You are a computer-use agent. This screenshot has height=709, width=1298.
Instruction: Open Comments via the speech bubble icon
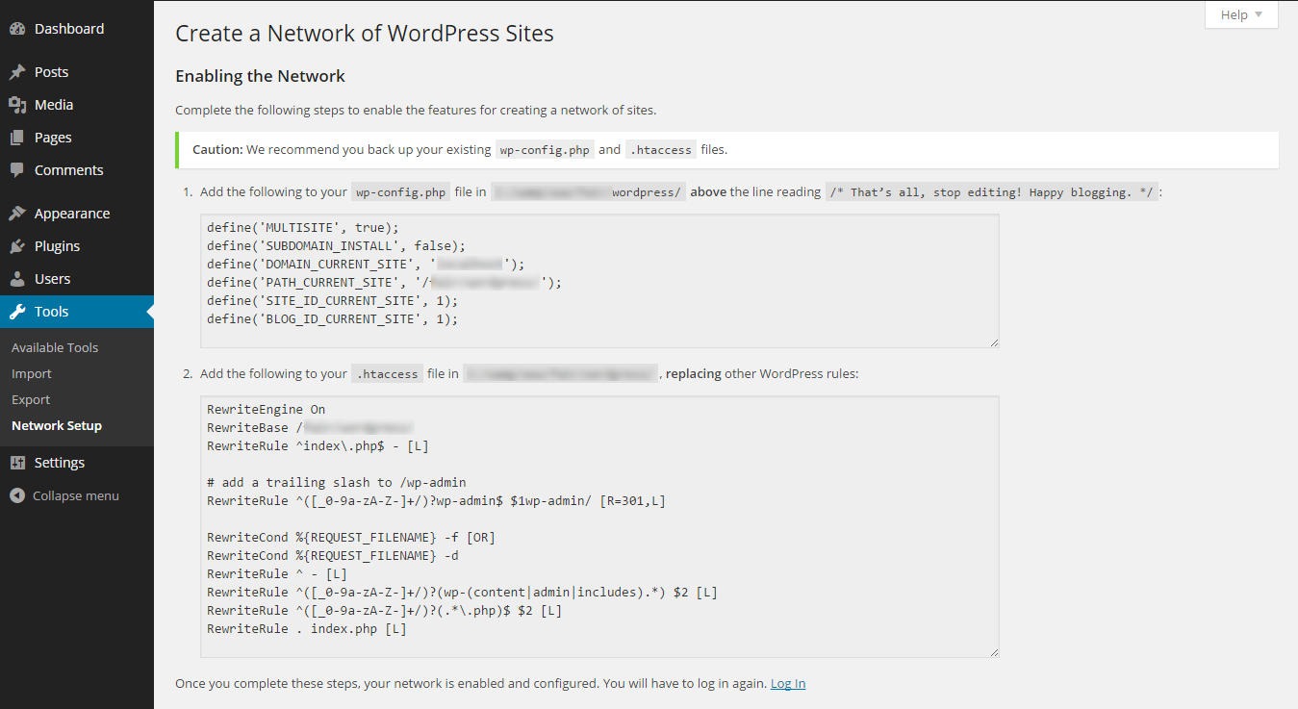click(x=19, y=169)
